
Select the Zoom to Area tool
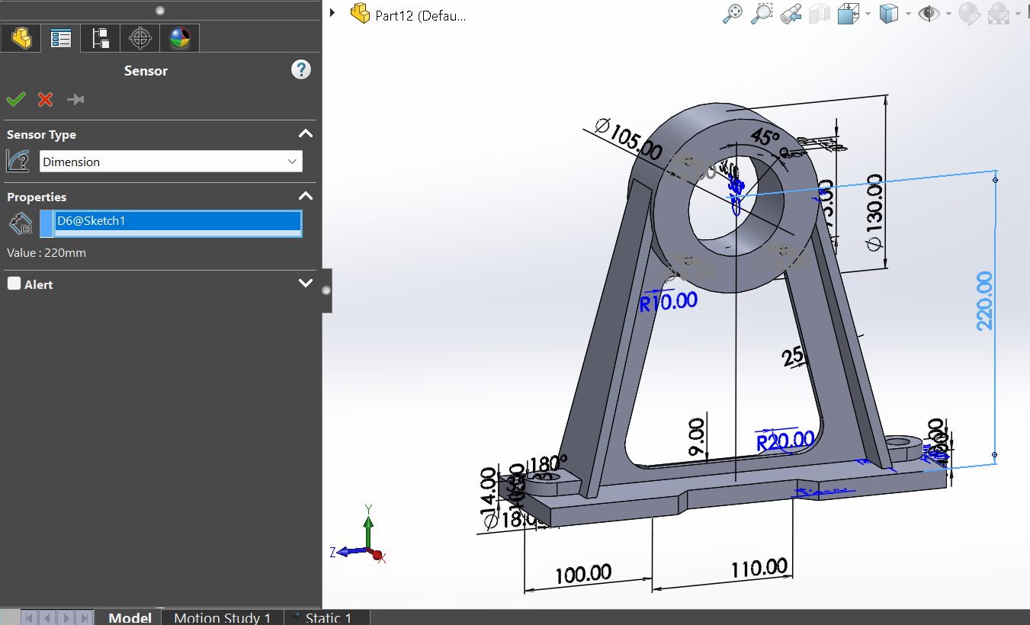761,14
